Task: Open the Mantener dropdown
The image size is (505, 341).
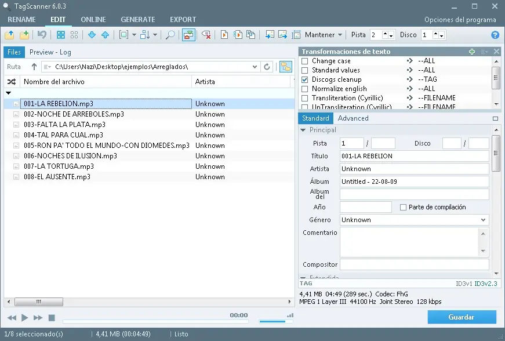Action: tap(340, 35)
